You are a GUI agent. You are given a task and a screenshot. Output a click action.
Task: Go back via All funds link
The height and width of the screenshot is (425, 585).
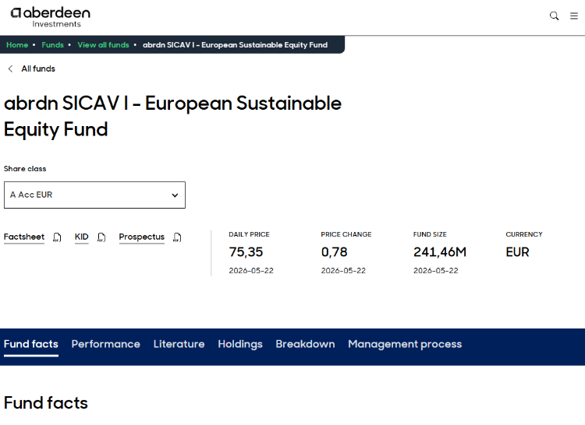tap(38, 68)
